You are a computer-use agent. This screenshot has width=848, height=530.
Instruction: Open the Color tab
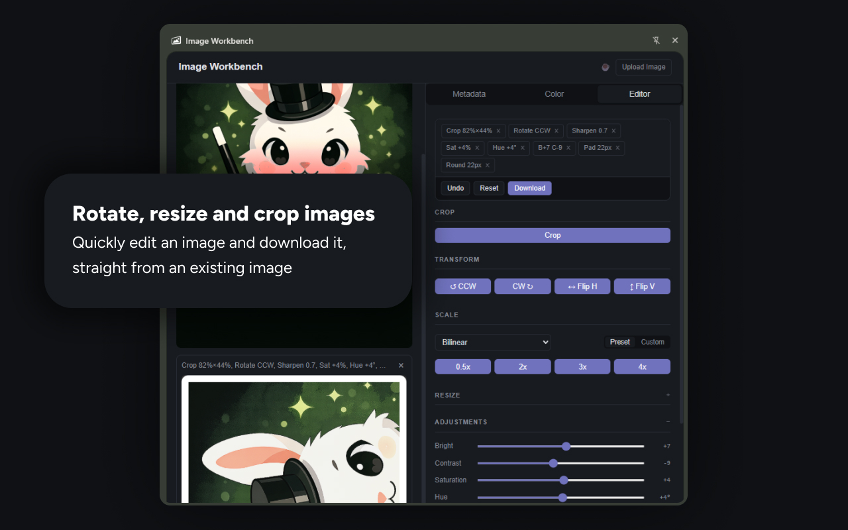554,93
